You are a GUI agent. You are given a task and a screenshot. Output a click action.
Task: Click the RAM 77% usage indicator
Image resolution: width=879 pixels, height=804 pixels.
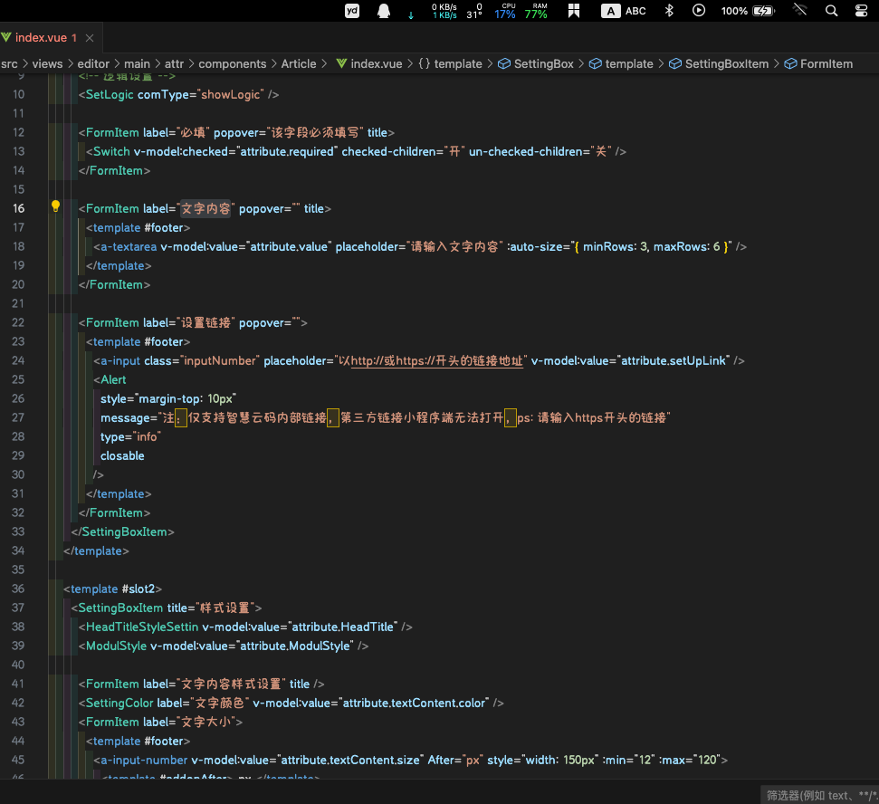(x=538, y=11)
